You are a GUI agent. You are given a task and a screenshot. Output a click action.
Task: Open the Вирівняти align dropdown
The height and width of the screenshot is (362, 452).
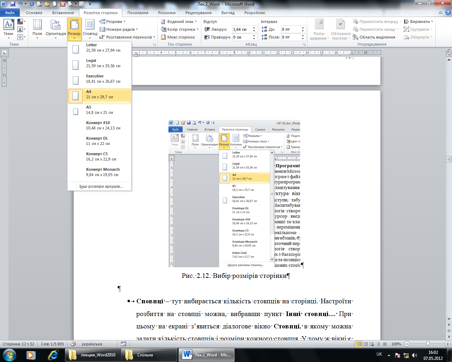click(418, 22)
